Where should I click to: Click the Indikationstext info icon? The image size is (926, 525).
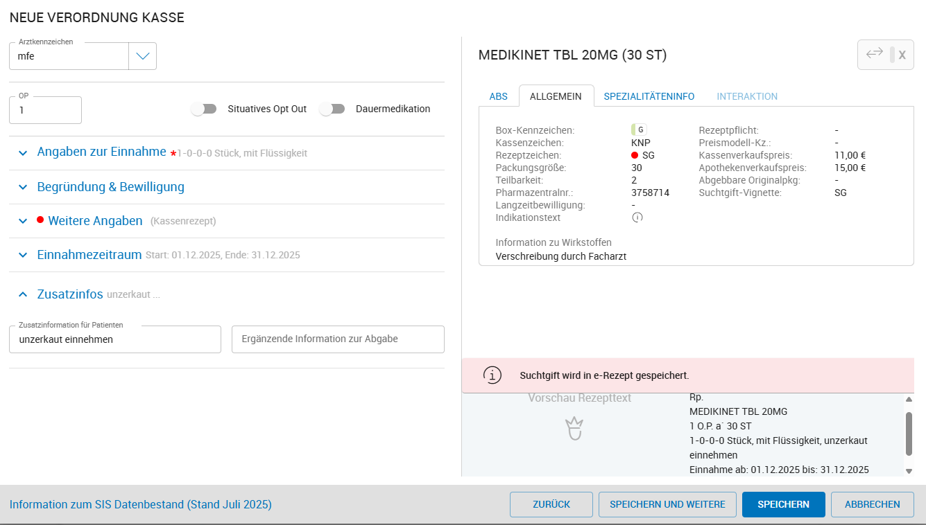coord(637,217)
